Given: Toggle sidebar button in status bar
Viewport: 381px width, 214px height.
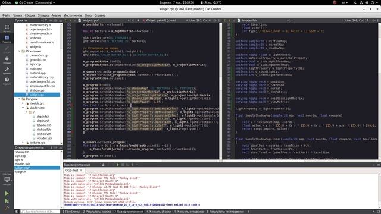Looking at the screenshot, I should [x=17, y=212].
